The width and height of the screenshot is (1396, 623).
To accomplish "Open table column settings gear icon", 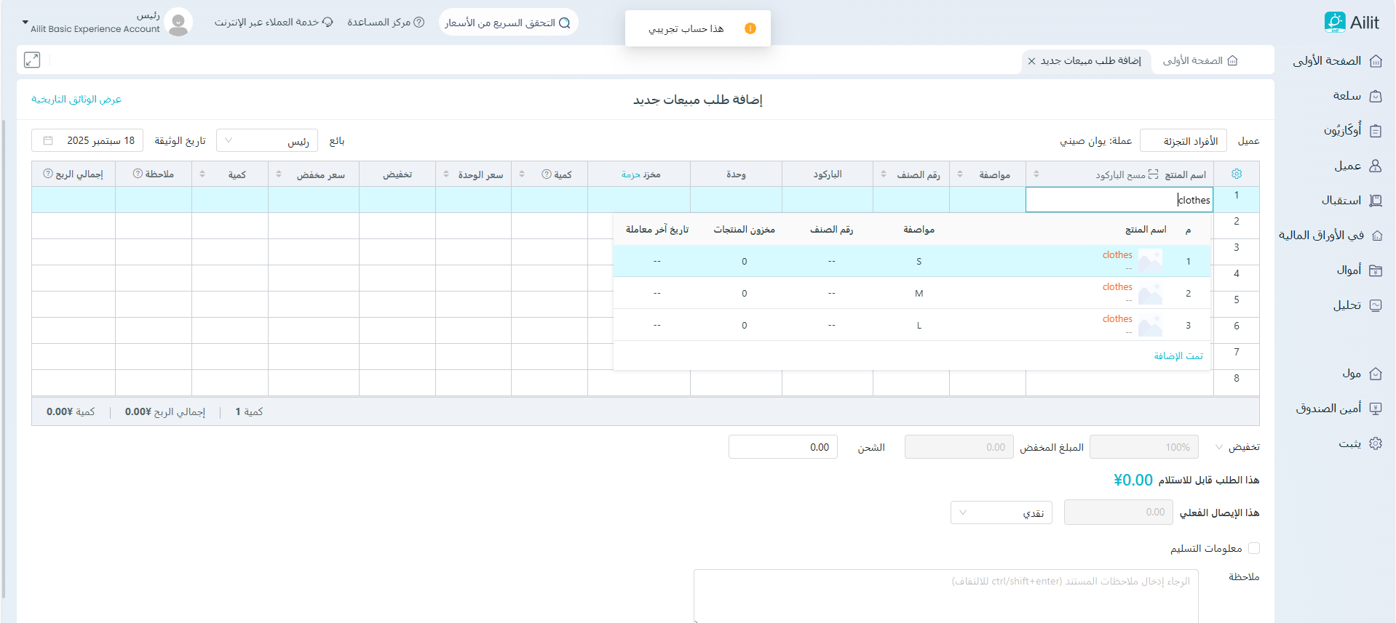I will [1236, 174].
